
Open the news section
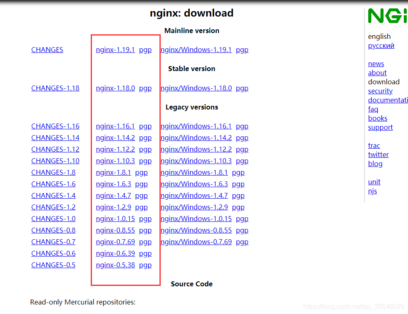point(376,64)
